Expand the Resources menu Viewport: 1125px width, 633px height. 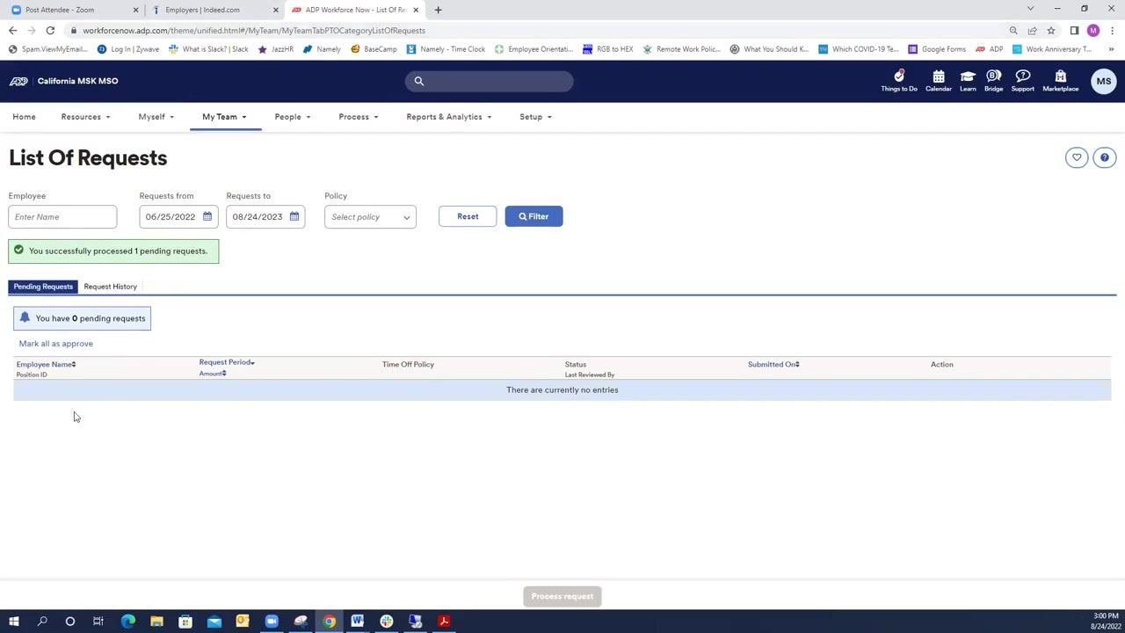85,117
